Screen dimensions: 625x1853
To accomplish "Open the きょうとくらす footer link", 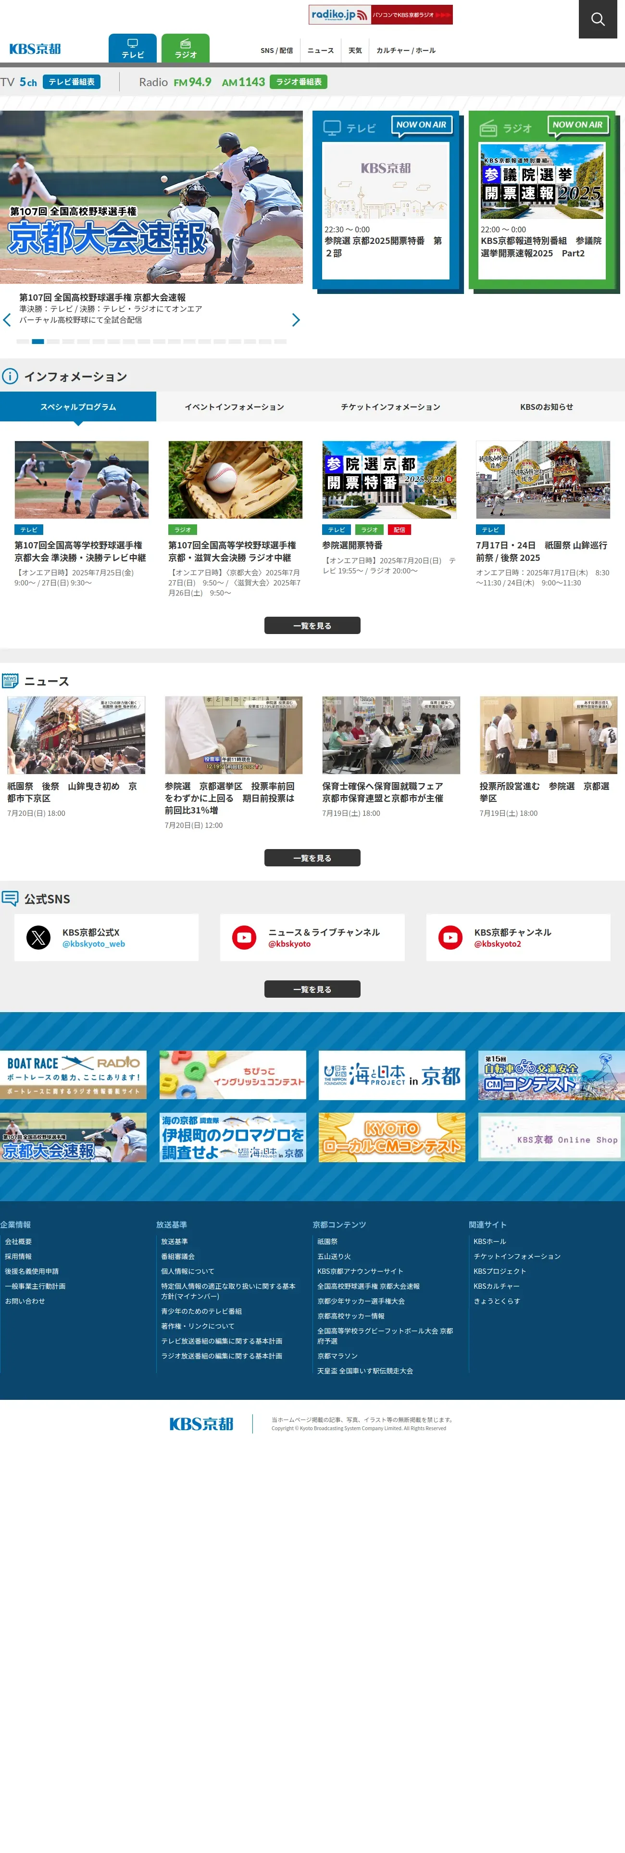I will point(496,1301).
